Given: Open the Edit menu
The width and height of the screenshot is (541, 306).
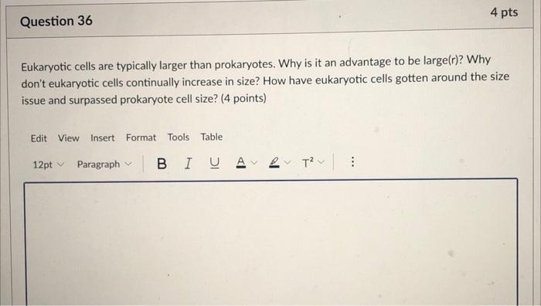Looking at the screenshot, I should tap(39, 138).
